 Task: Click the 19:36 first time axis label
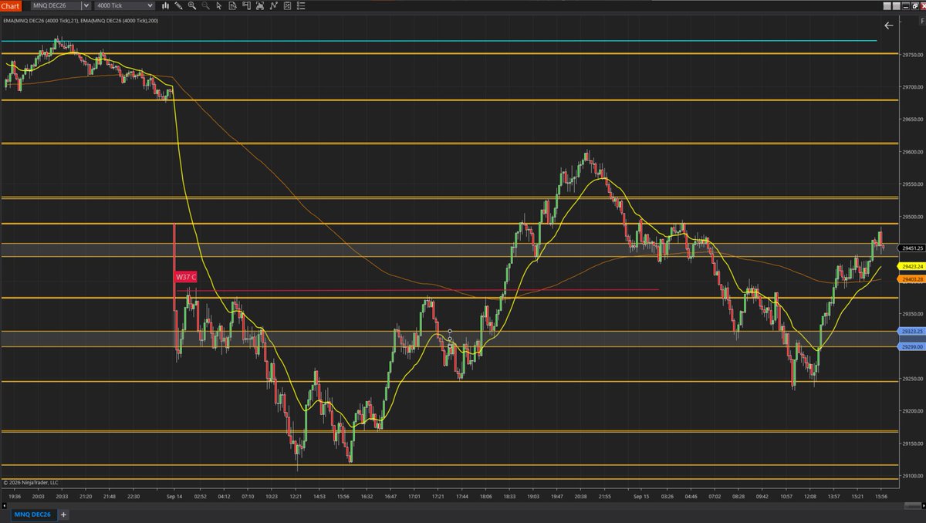(x=15, y=498)
